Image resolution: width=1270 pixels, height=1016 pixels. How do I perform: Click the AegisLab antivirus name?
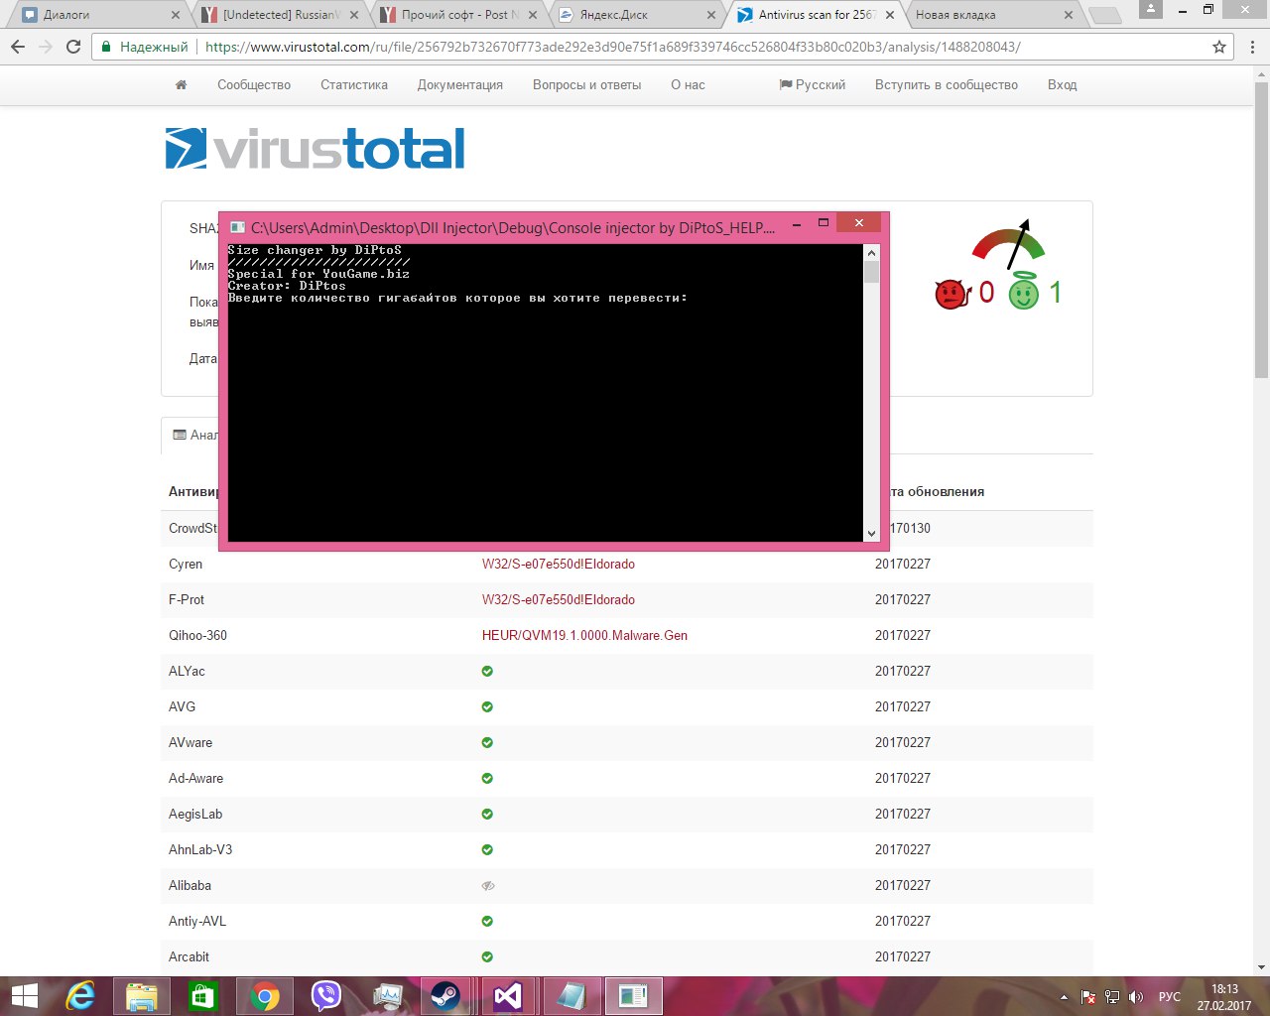[x=195, y=814]
